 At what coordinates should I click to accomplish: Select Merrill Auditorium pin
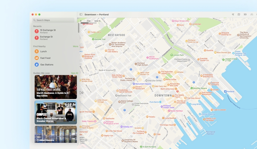pyautogui.click(x=148, y=58)
